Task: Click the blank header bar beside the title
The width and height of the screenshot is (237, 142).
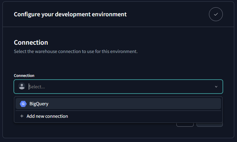Action: (166, 15)
